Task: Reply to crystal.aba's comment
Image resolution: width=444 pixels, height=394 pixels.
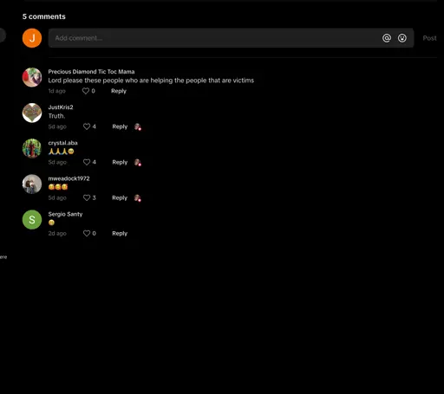Action: [x=120, y=162]
